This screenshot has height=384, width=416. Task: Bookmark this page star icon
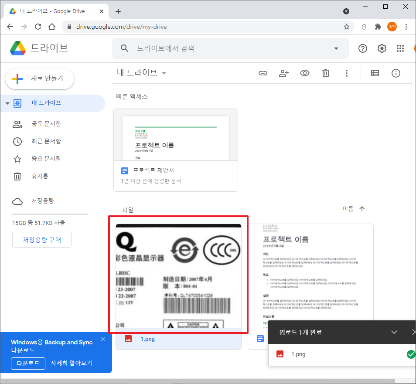[347, 27]
